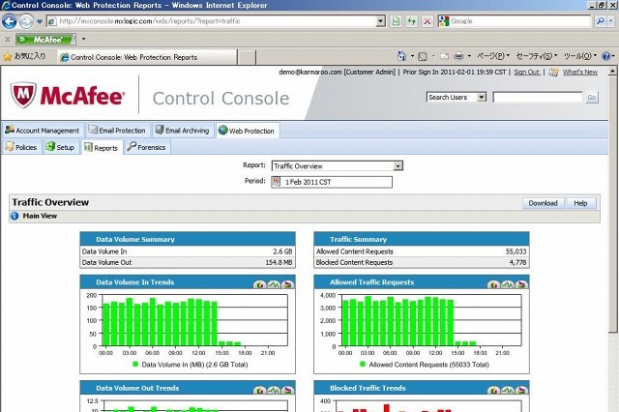Switch Blocked Traffic Trends to horizontal bar chart
The height and width of the screenshot is (412, 619).
click(522, 390)
